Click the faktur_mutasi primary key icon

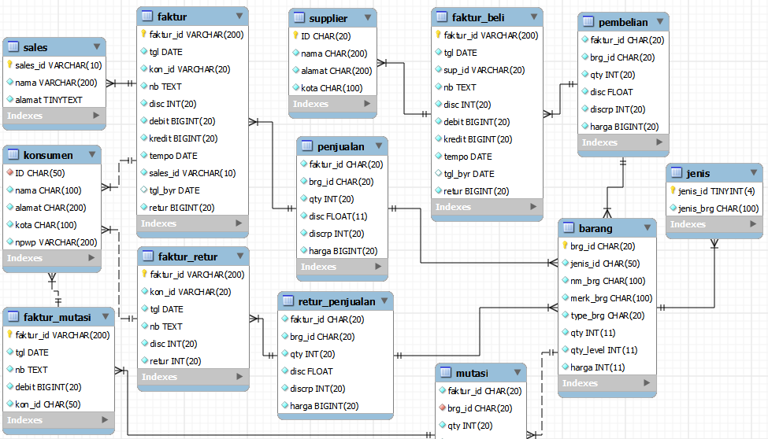(x=9, y=335)
